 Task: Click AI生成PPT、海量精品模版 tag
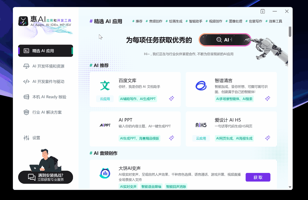pos(140,138)
